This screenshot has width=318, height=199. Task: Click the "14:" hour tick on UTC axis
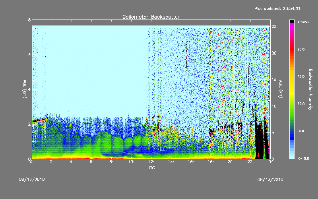point(171,162)
